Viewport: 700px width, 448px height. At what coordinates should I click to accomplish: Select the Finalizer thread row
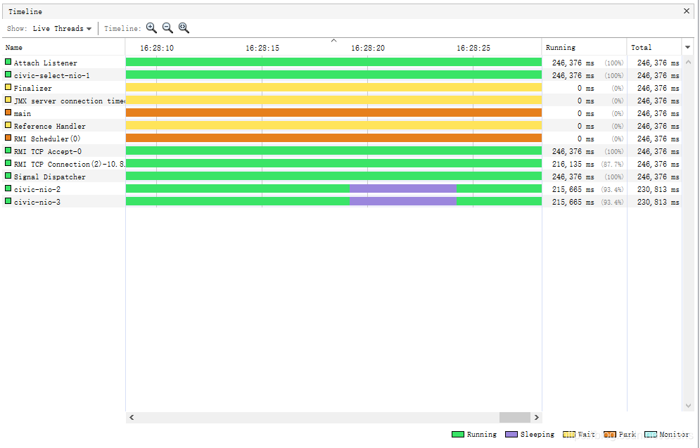[x=341, y=88]
